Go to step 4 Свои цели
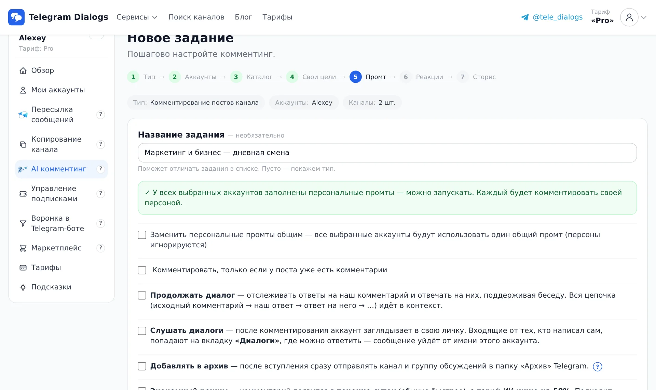 311,77
